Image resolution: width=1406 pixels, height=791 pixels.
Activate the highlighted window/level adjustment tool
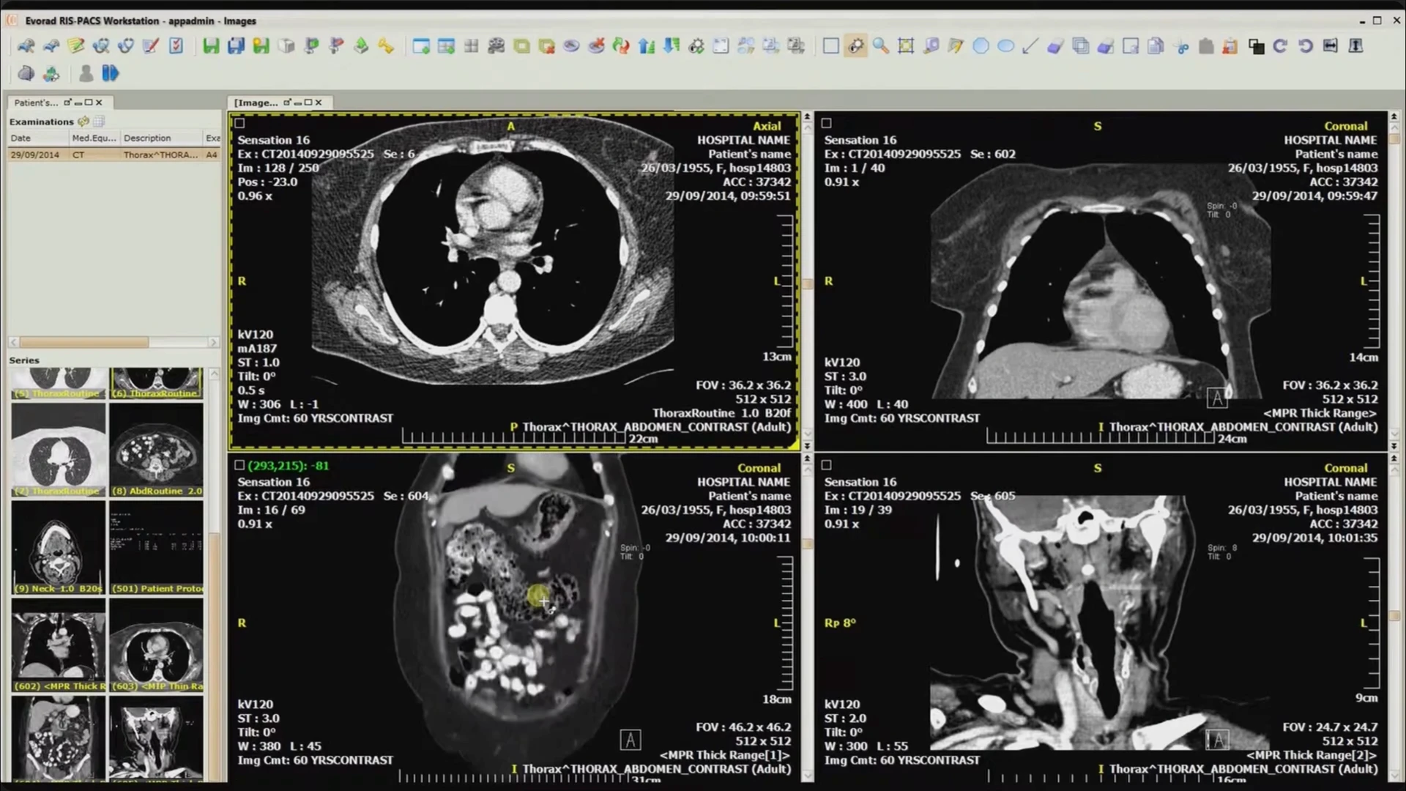coord(855,46)
